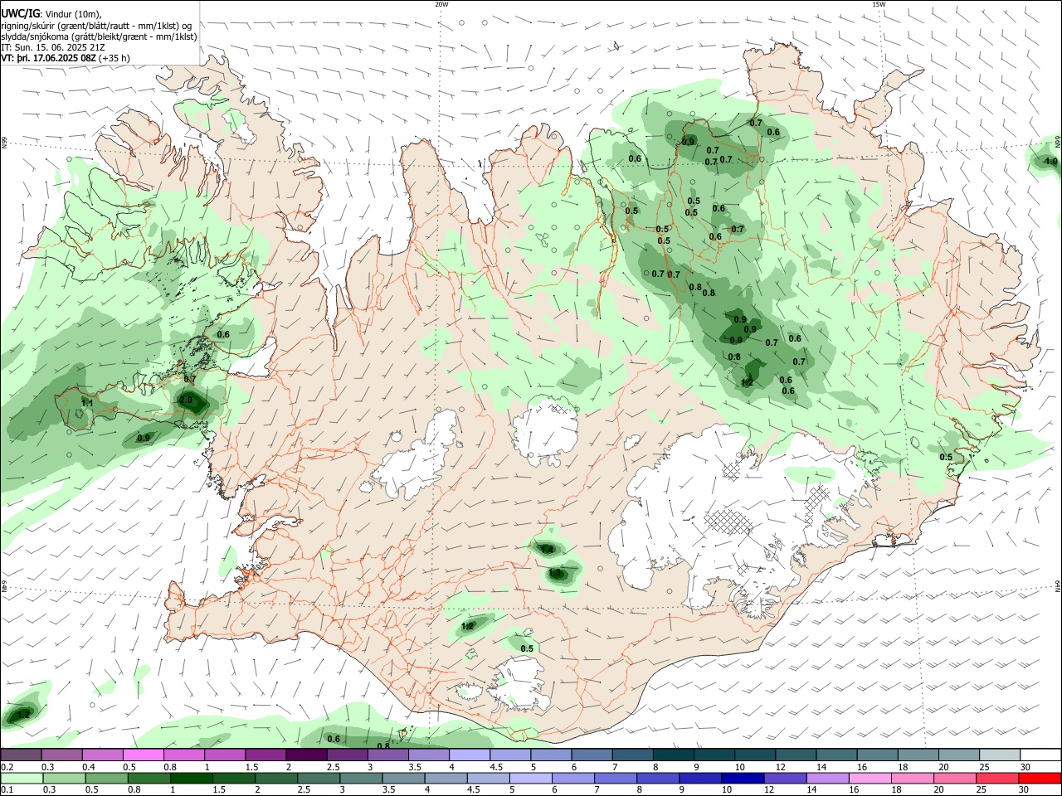The image size is (1062, 796).
Task: Pick the white 30+ snow legend swatch
Action: click(x=1040, y=755)
